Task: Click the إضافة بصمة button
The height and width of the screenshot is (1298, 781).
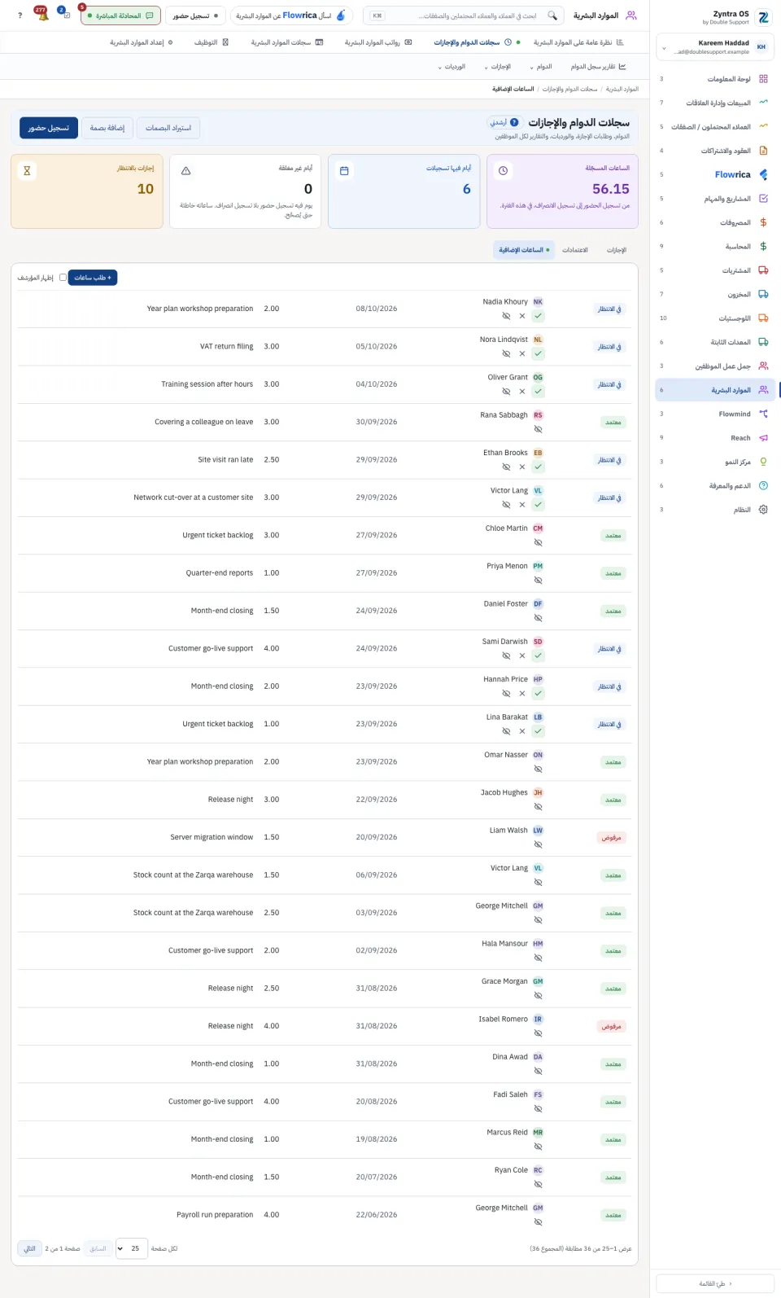Action: 107,128
